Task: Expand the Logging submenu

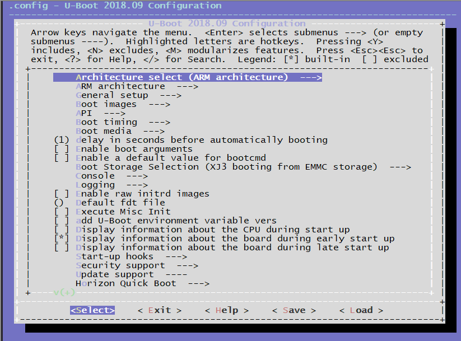Action: pyautogui.click(x=111, y=185)
